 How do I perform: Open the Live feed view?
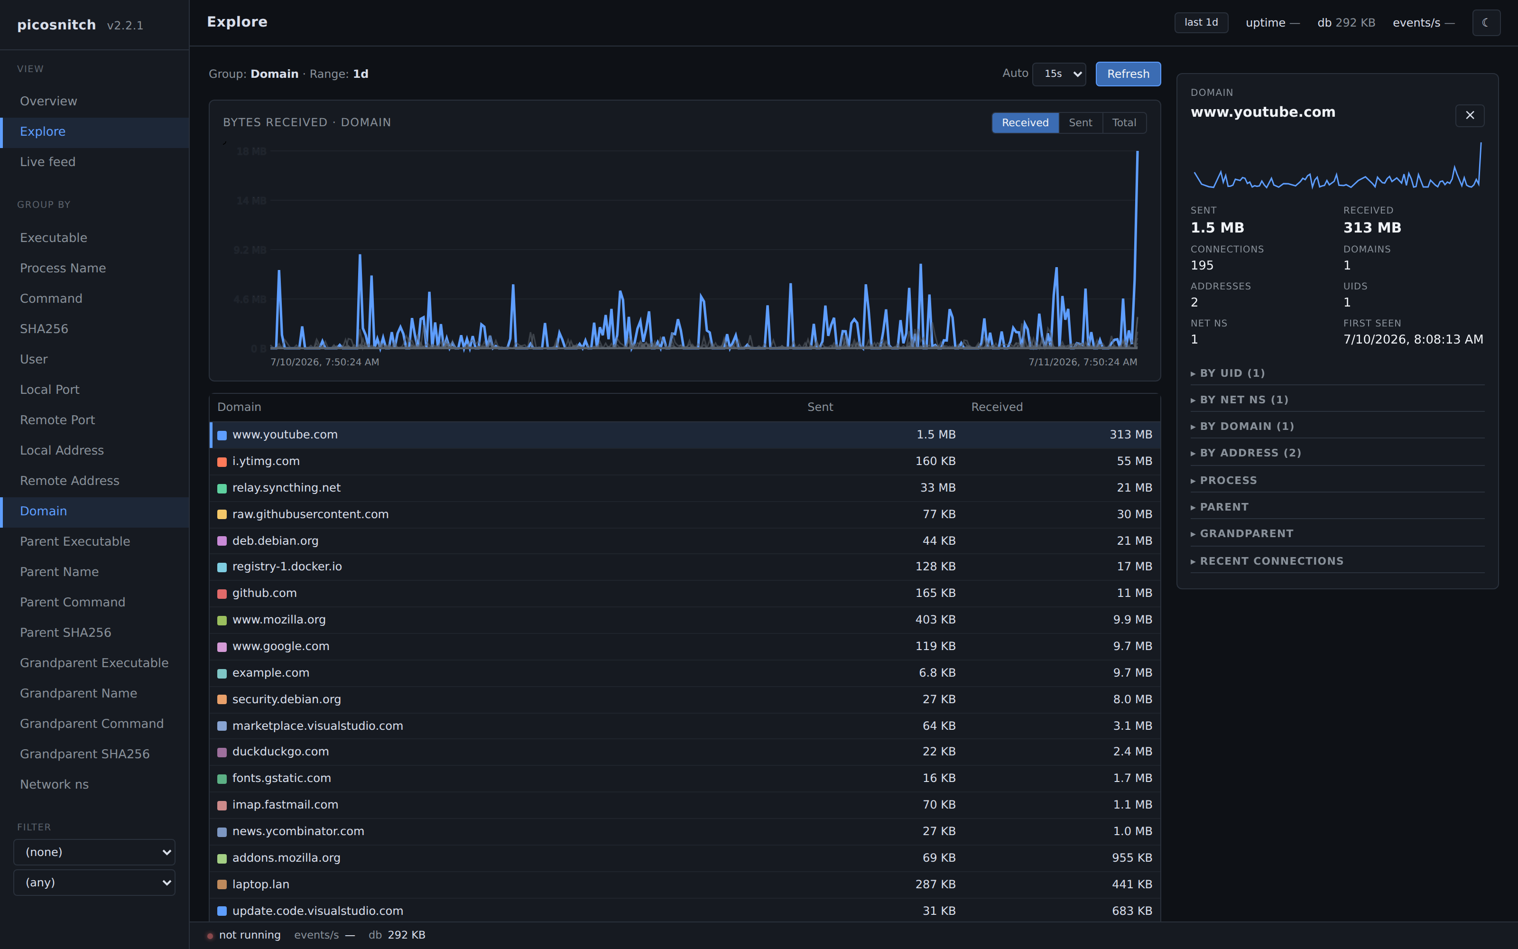pyautogui.click(x=95, y=162)
